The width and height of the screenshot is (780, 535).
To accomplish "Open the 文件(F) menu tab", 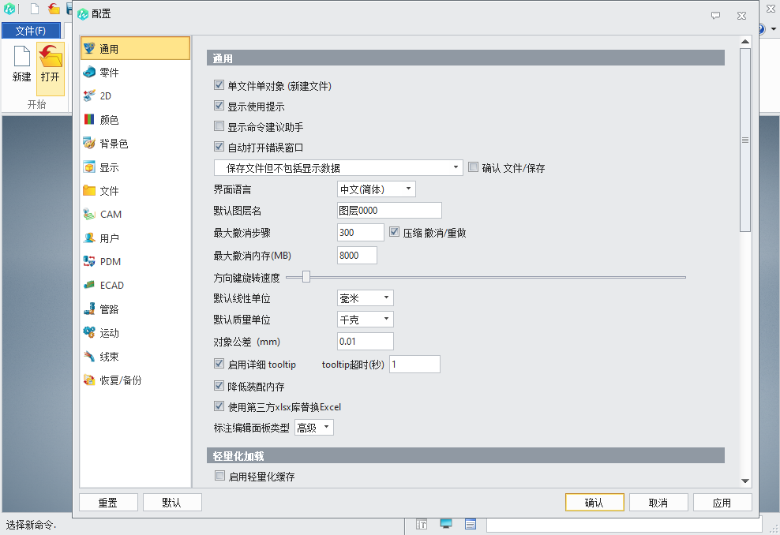I will (31, 31).
